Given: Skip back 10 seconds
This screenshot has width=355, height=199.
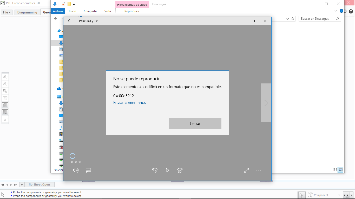Looking at the screenshot, I should [x=155, y=170].
